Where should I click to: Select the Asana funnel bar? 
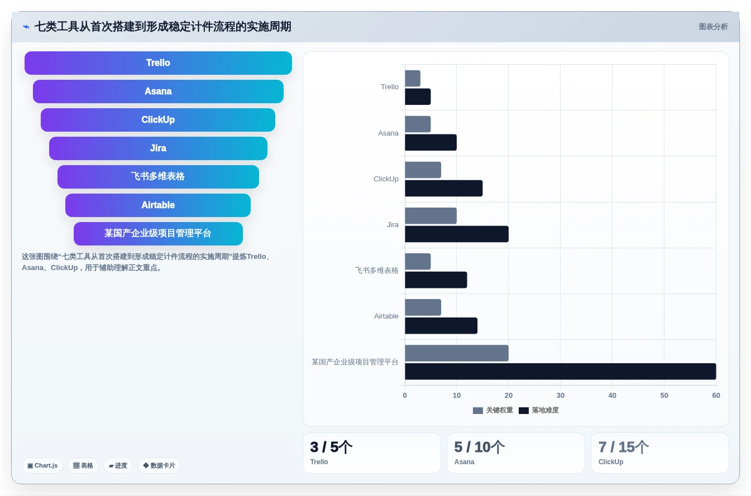(x=158, y=92)
